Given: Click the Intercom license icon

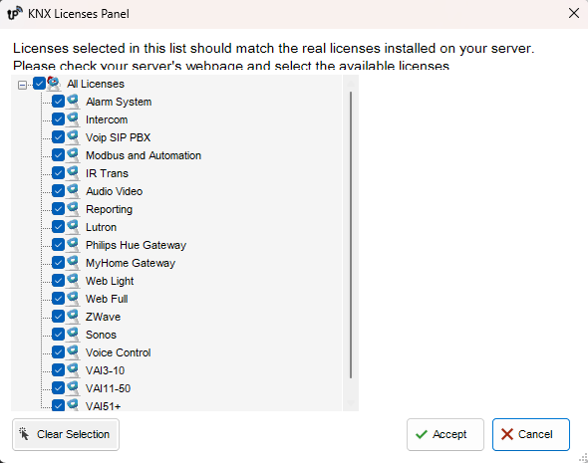Looking at the screenshot, I should pyautogui.click(x=73, y=119).
